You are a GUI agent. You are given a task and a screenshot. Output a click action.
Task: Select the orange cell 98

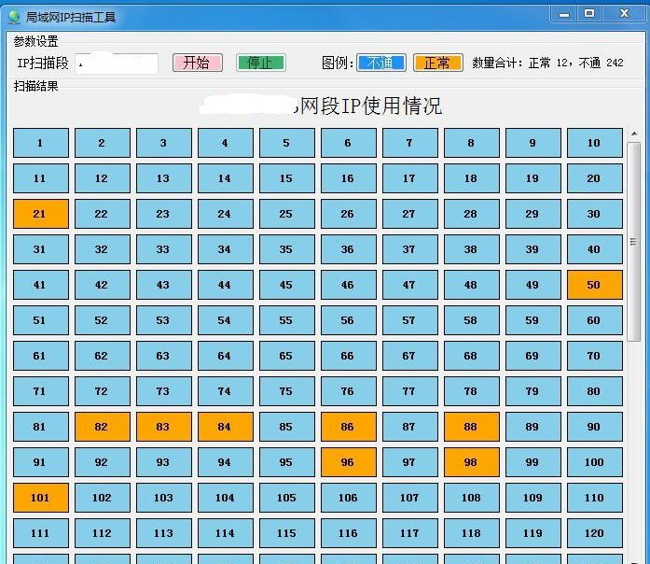click(471, 462)
